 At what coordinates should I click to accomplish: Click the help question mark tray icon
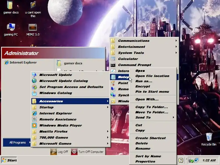tap(181, 160)
